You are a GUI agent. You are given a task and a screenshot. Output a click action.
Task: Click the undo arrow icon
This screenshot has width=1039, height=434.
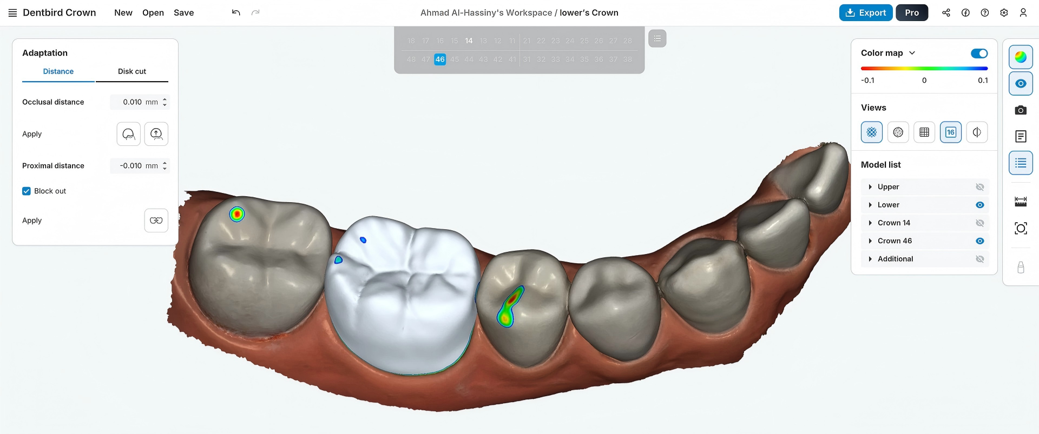coord(236,12)
